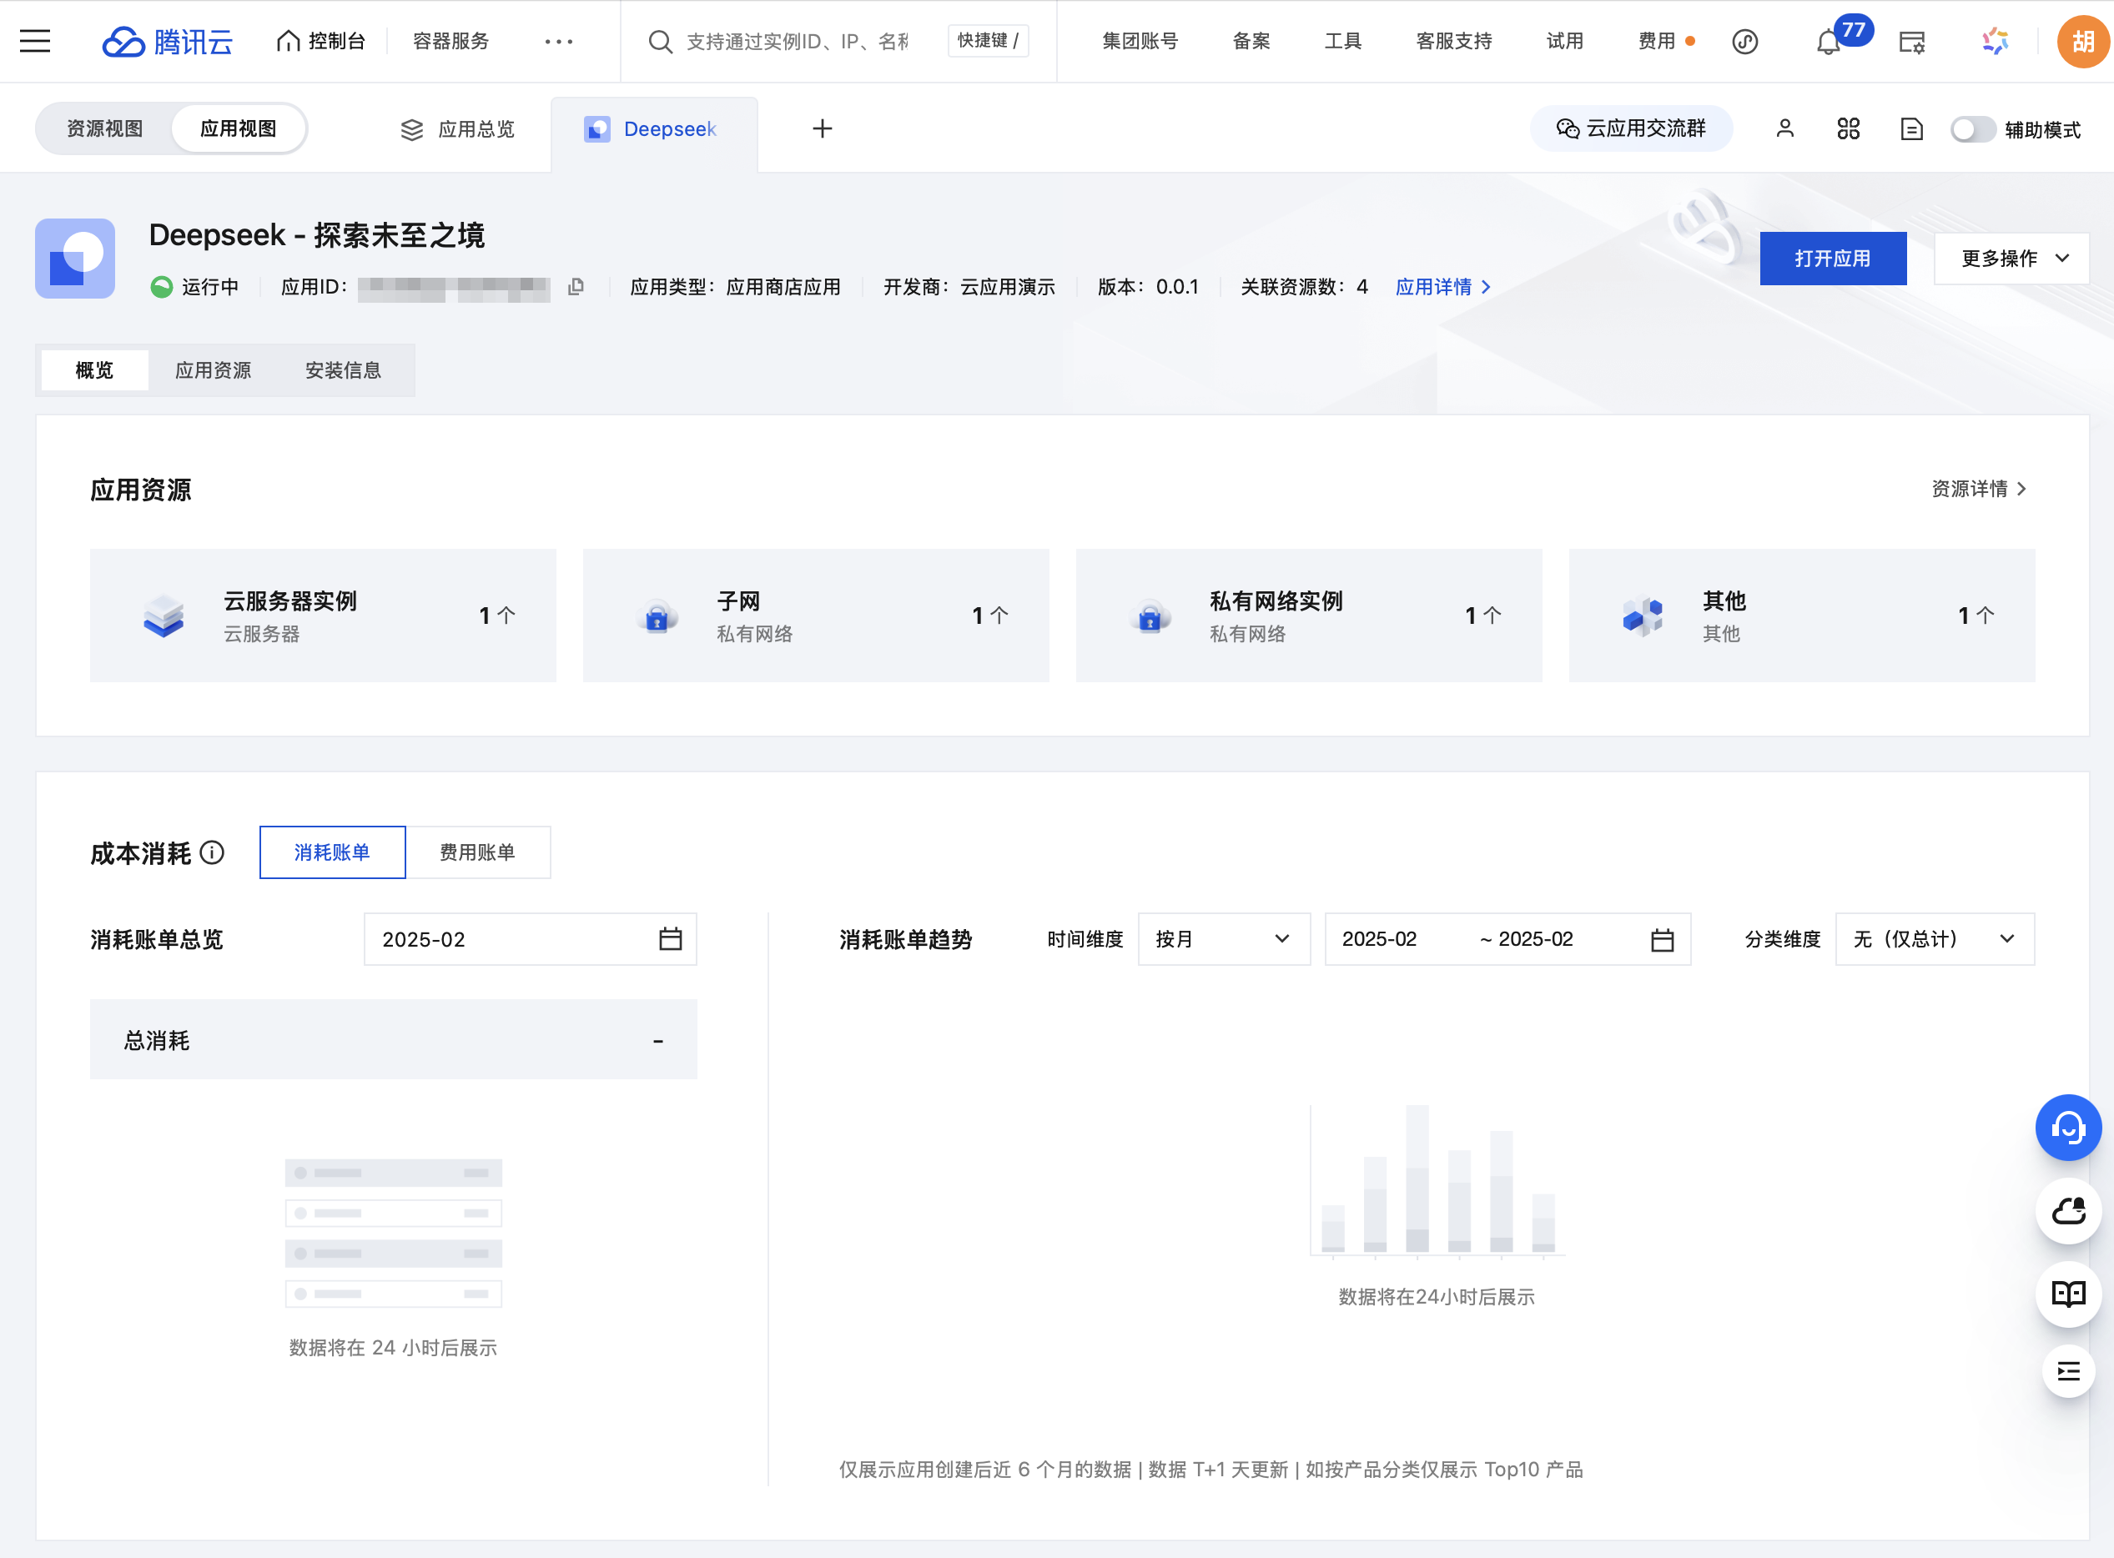Image resolution: width=2114 pixels, height=1558 pixels.
Task: Launch the colorful AI assistant icon
Action: [1996, 42]
